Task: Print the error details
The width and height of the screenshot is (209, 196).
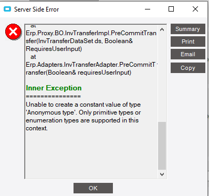Action: tap(188, 42)
